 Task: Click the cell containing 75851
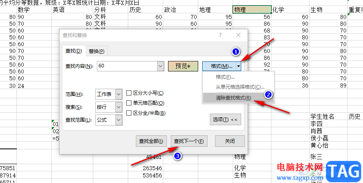click(8, 168)
